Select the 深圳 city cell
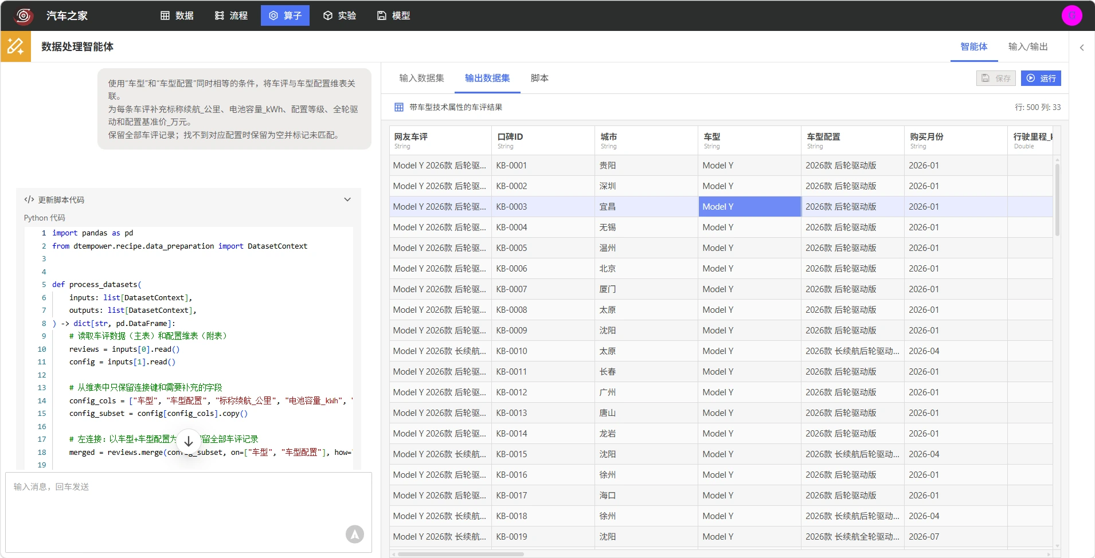 pos(646,186)
